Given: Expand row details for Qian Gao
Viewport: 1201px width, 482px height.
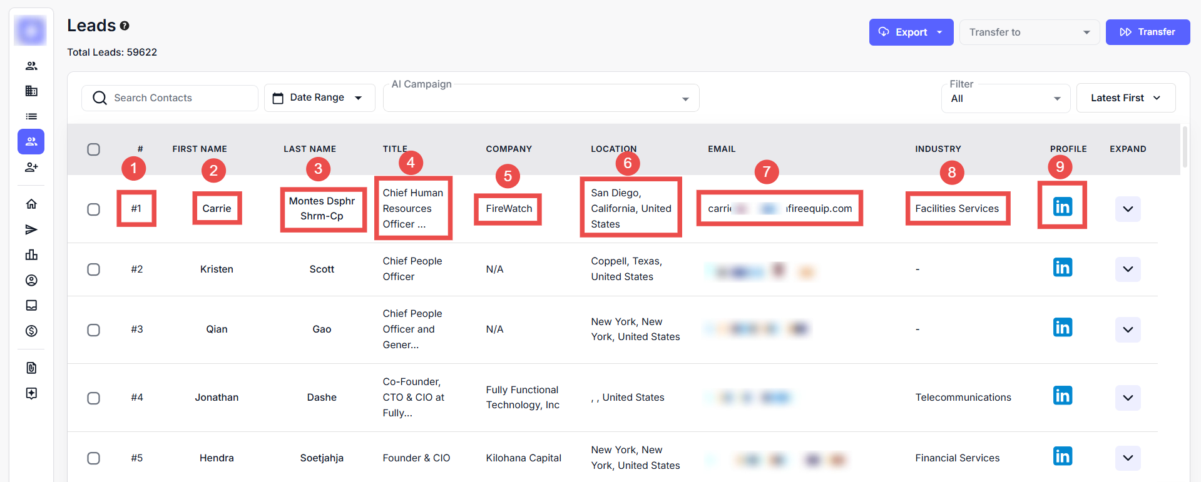Looking at the screenshot, I should point(1127,329).
